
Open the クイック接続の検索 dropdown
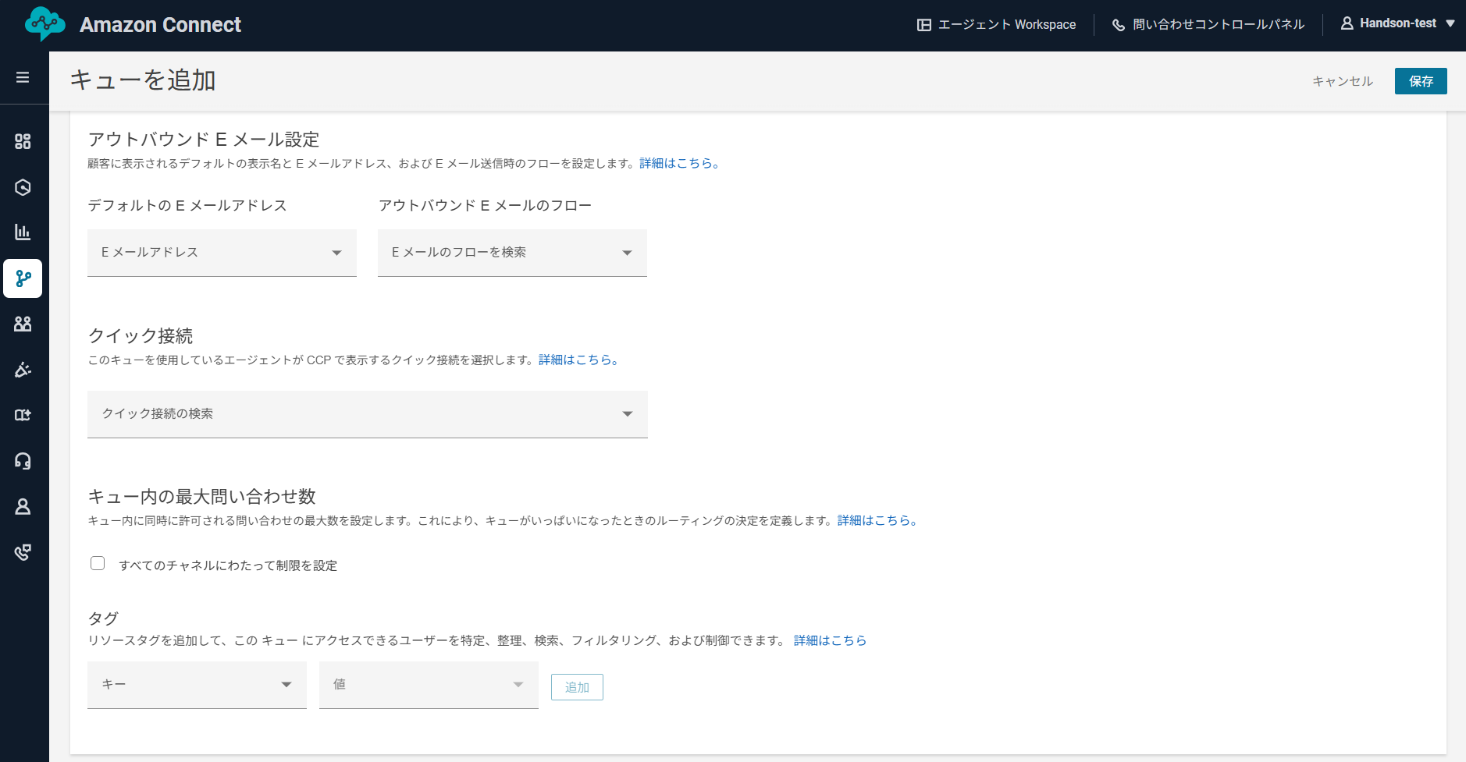(x=367, y=414)
